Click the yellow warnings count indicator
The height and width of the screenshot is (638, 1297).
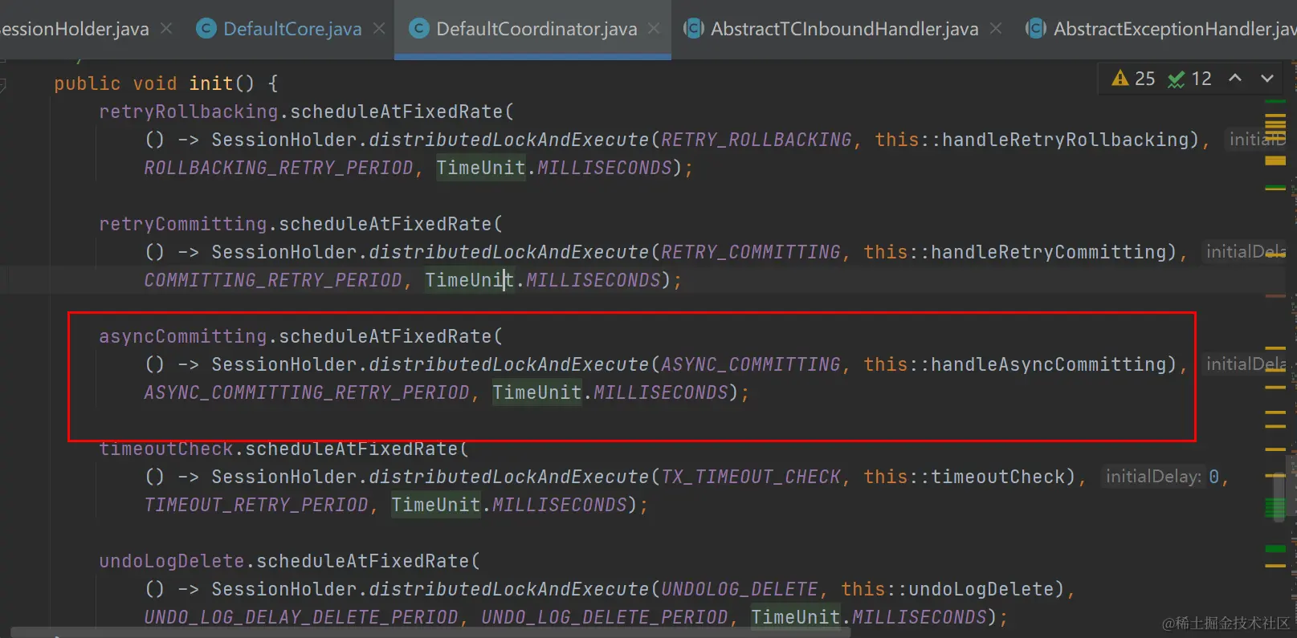click(x=1133, y=79)
